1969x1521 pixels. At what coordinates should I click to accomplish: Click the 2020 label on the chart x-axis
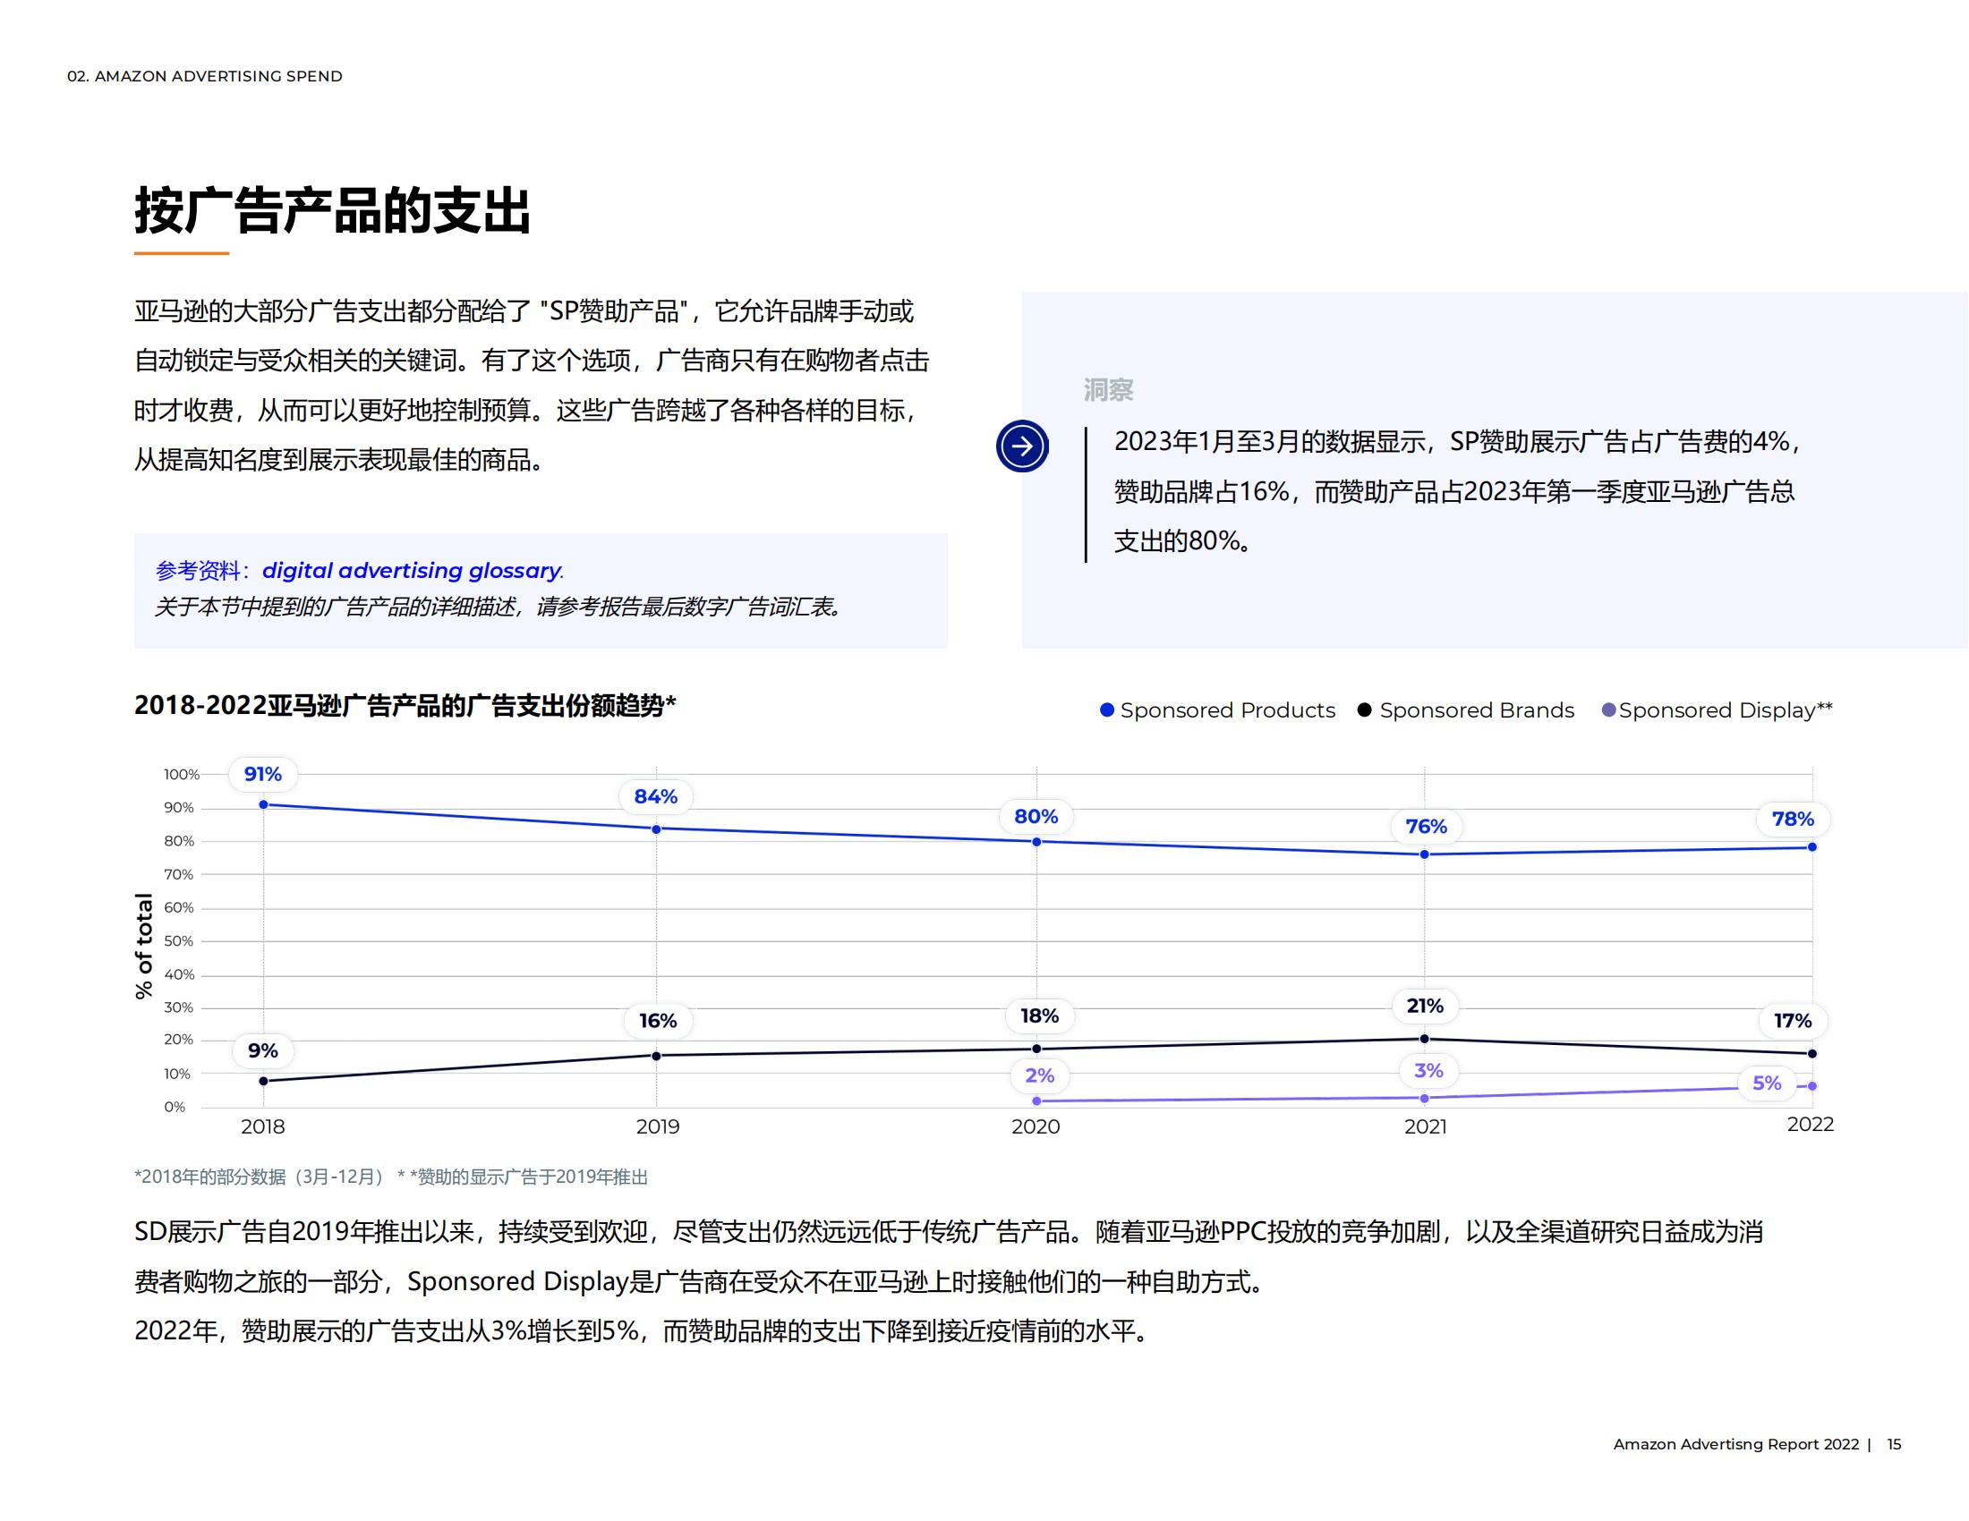point(1036,1126)
